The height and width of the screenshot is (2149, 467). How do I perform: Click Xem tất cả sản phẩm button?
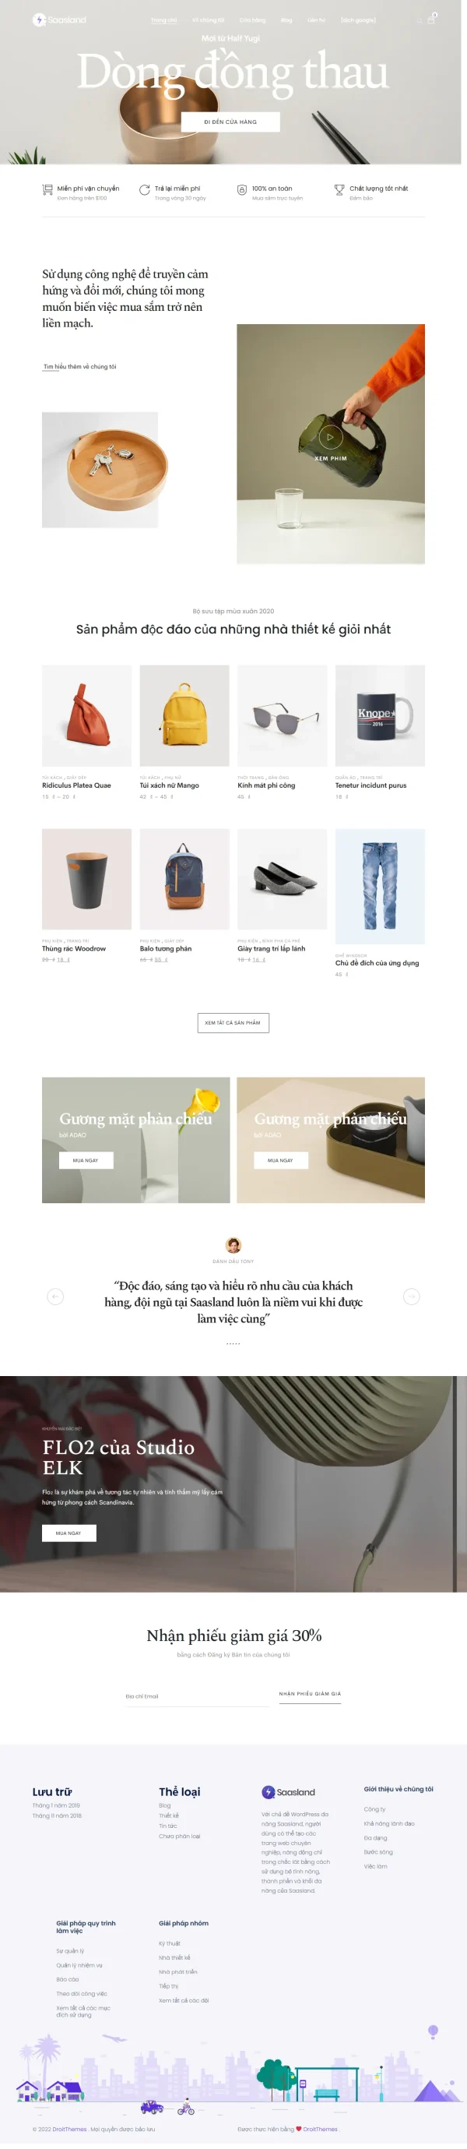233,1023
